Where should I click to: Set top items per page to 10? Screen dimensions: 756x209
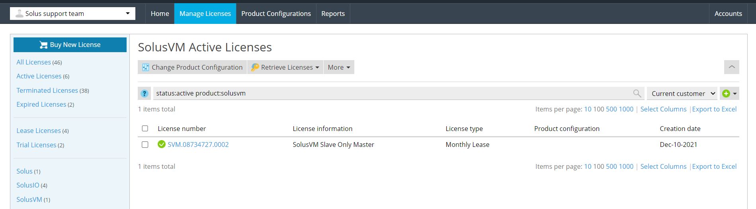588,109
